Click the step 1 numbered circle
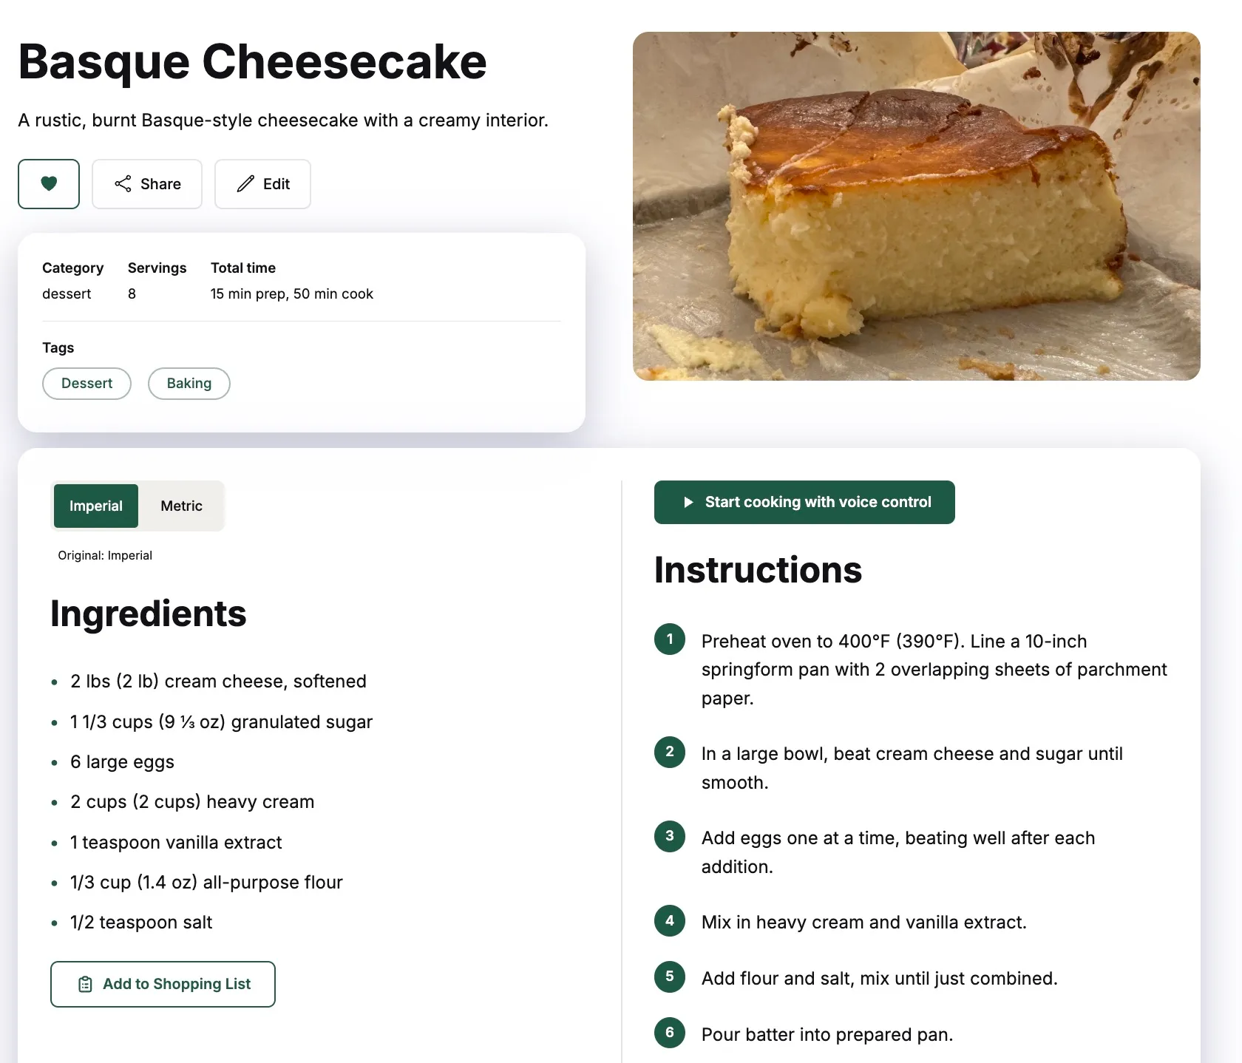Screen dimensions: 1242x1063 tap(669, 639)
